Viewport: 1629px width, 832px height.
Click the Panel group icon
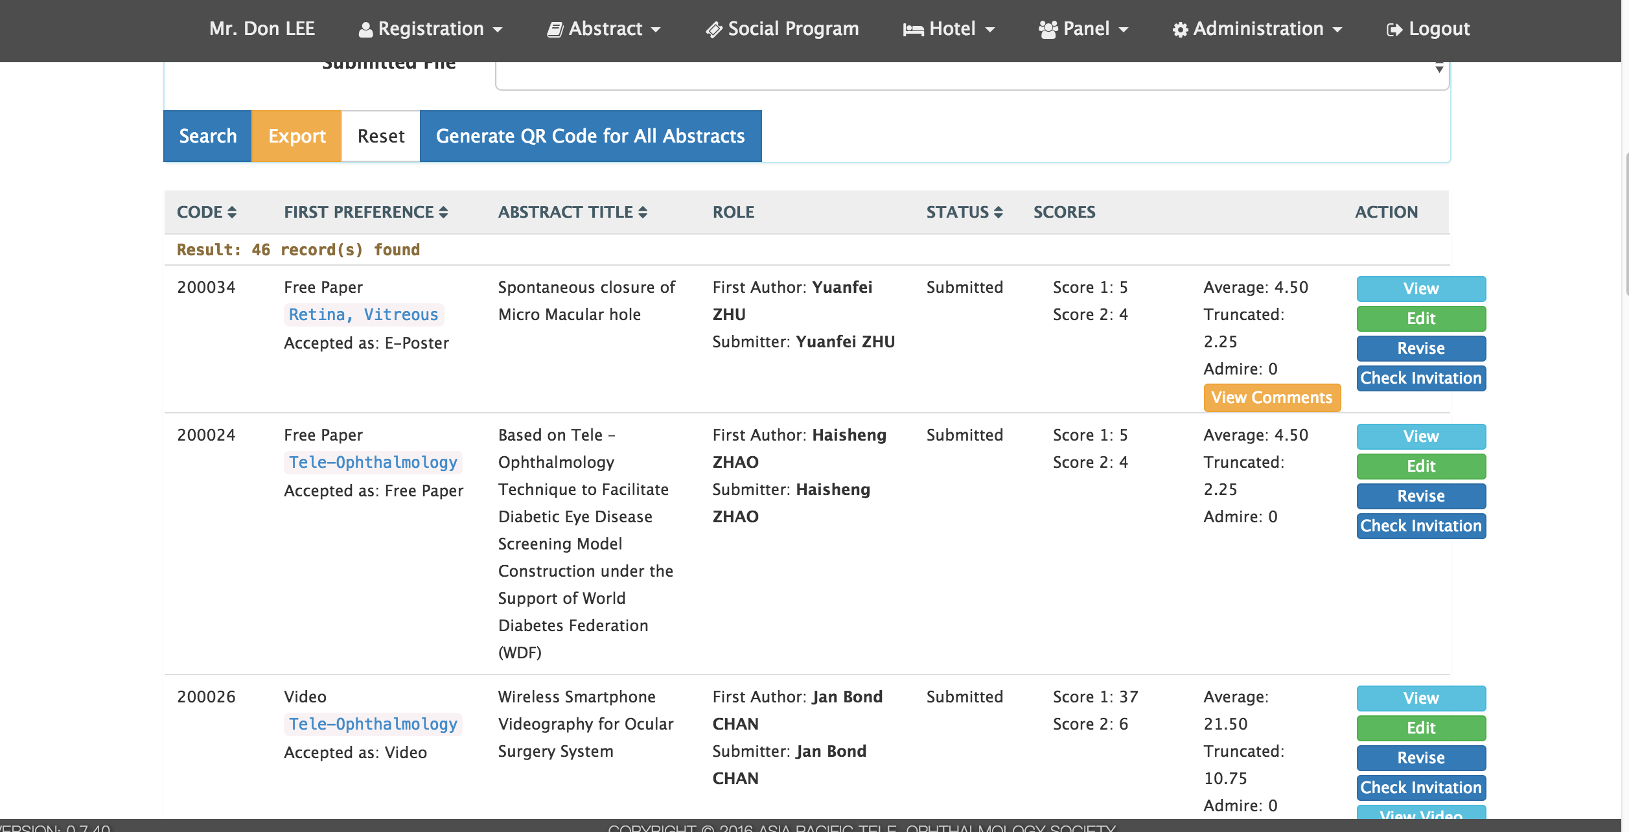1048,30
